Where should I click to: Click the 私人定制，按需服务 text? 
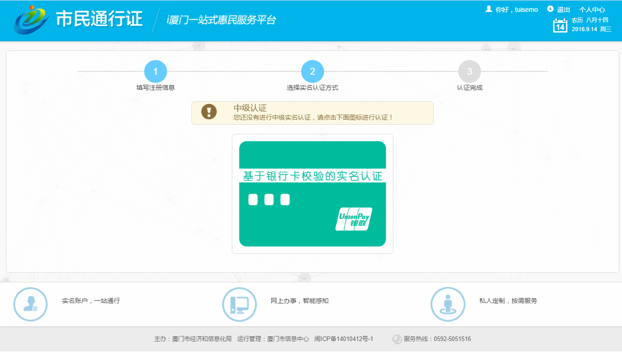508,301
